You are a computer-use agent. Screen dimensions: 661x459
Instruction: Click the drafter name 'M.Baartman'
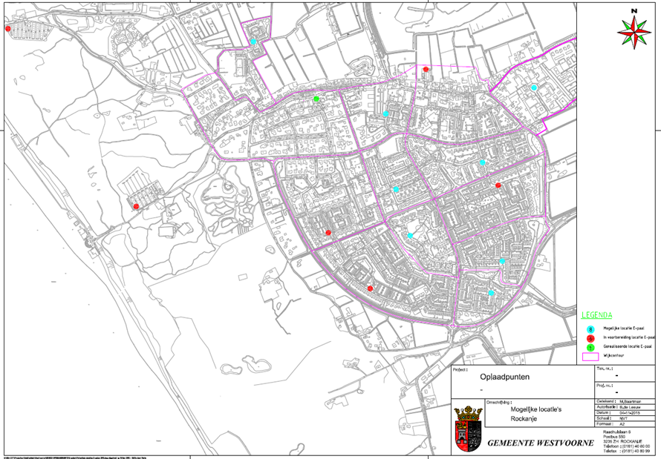[631, 402]
